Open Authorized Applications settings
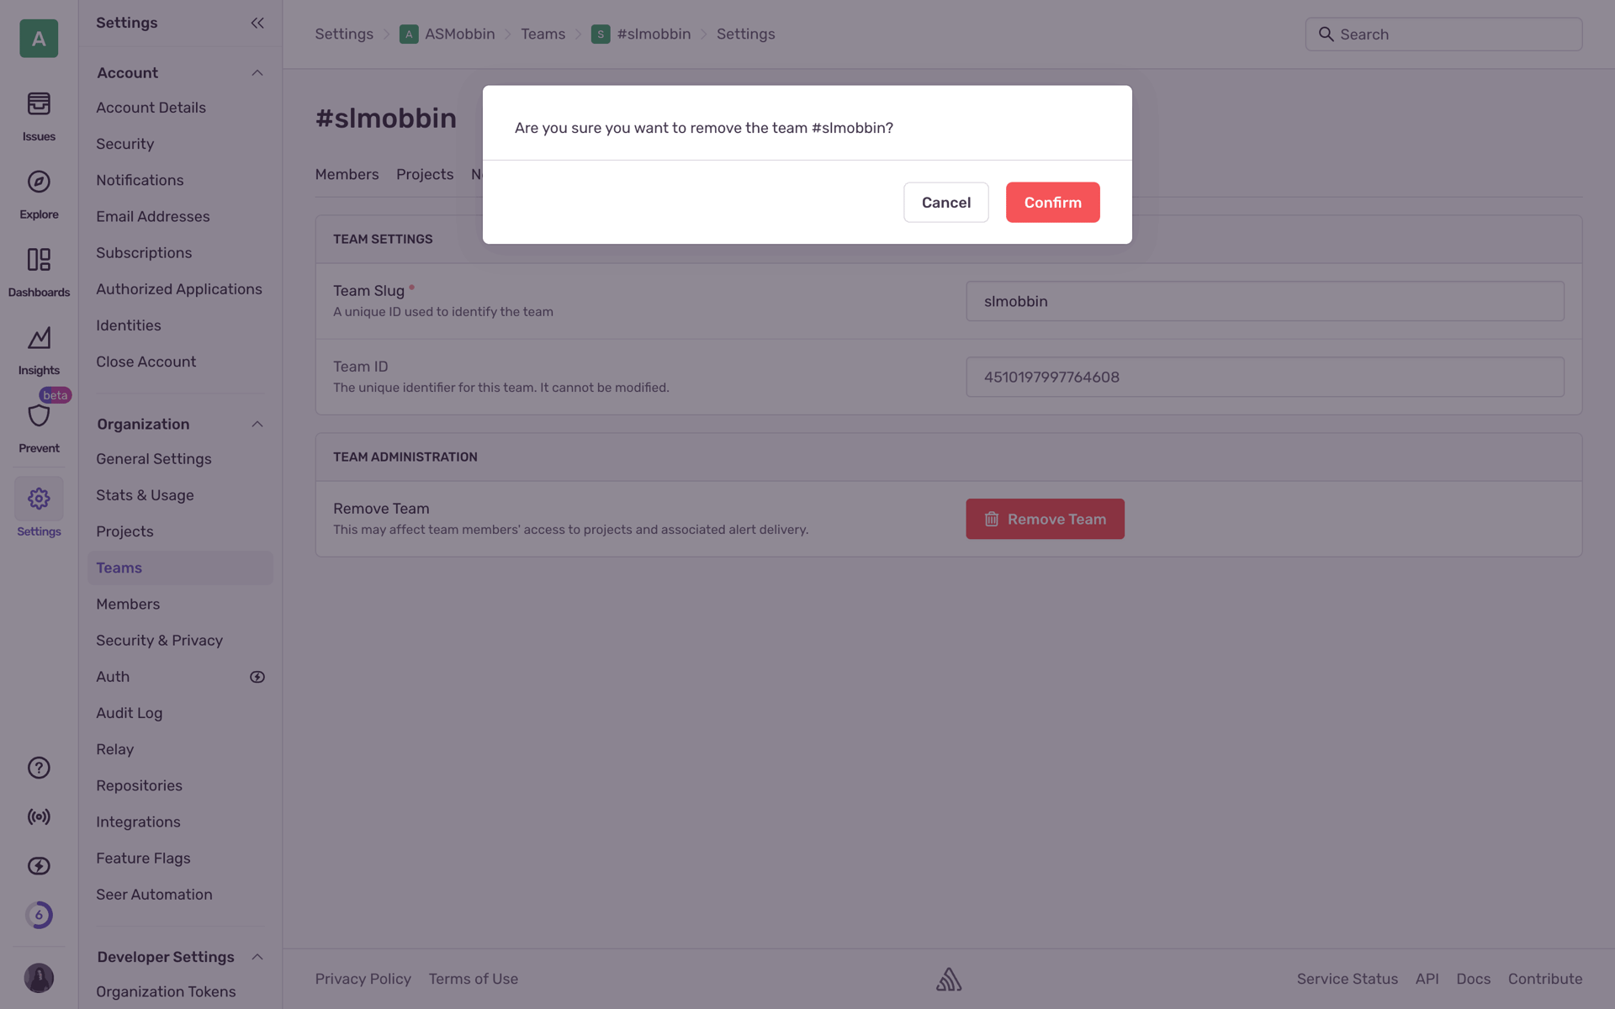Viewport: 1615px width, 1009px height. (x=180, y=288)
